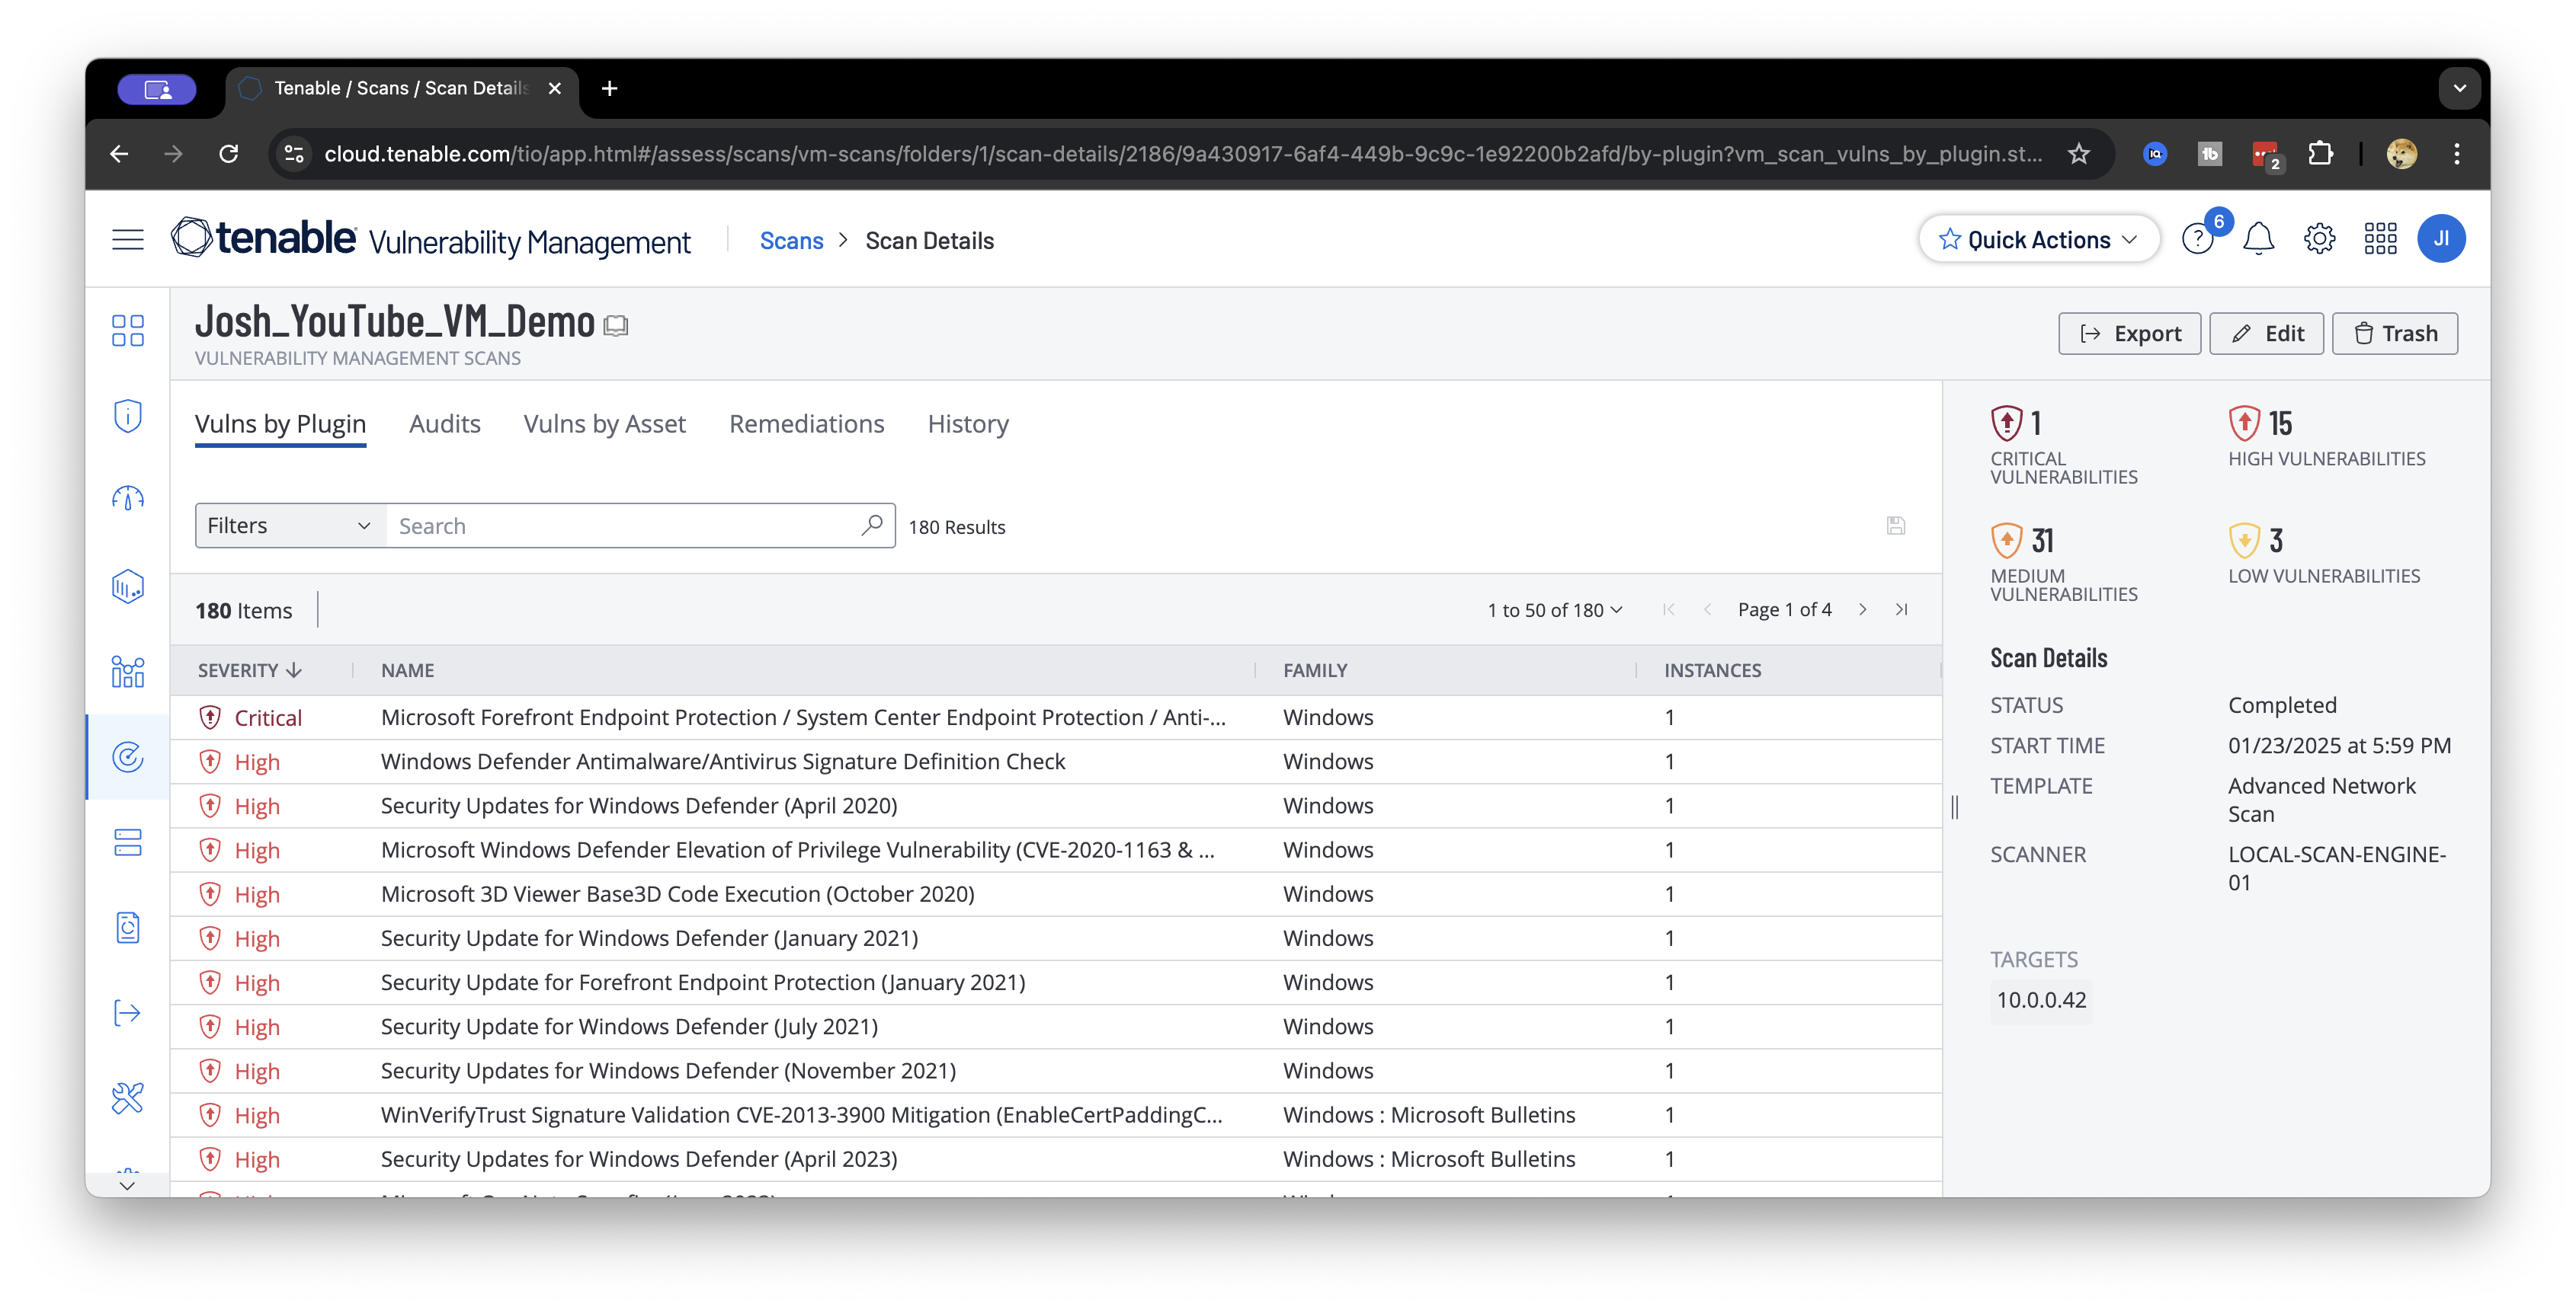Open Microsoft 3D Viewer Base3D Code Execution row
The image size is (2576, 1310).
pyautogui.click(x=1056, y=894)
